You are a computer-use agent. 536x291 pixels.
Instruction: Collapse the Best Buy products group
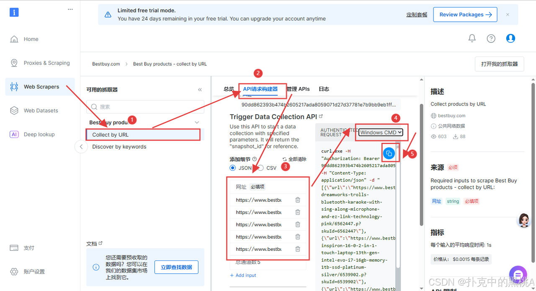click(x=197, y=122)
